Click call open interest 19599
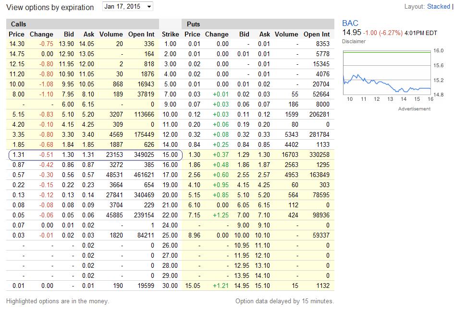Viewport: 454px width, 310px height. pyautogui.click(x=146, y=286)
